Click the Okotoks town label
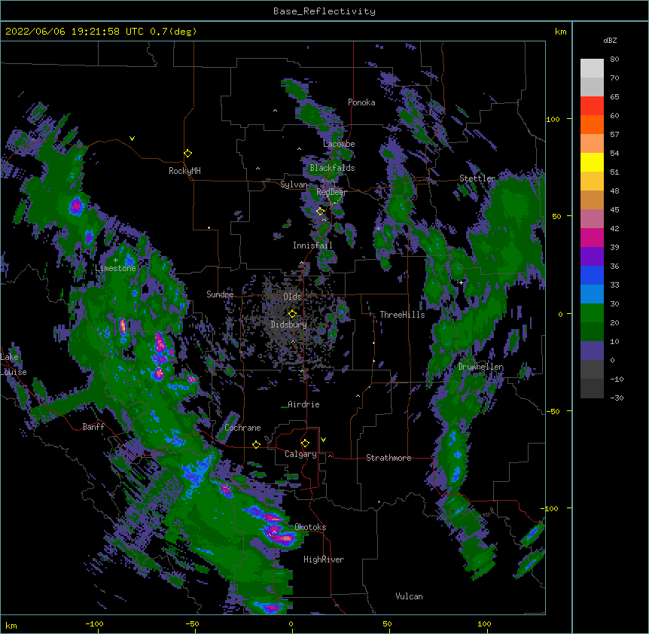Screen dimensions: 649x634 (310, 527)
